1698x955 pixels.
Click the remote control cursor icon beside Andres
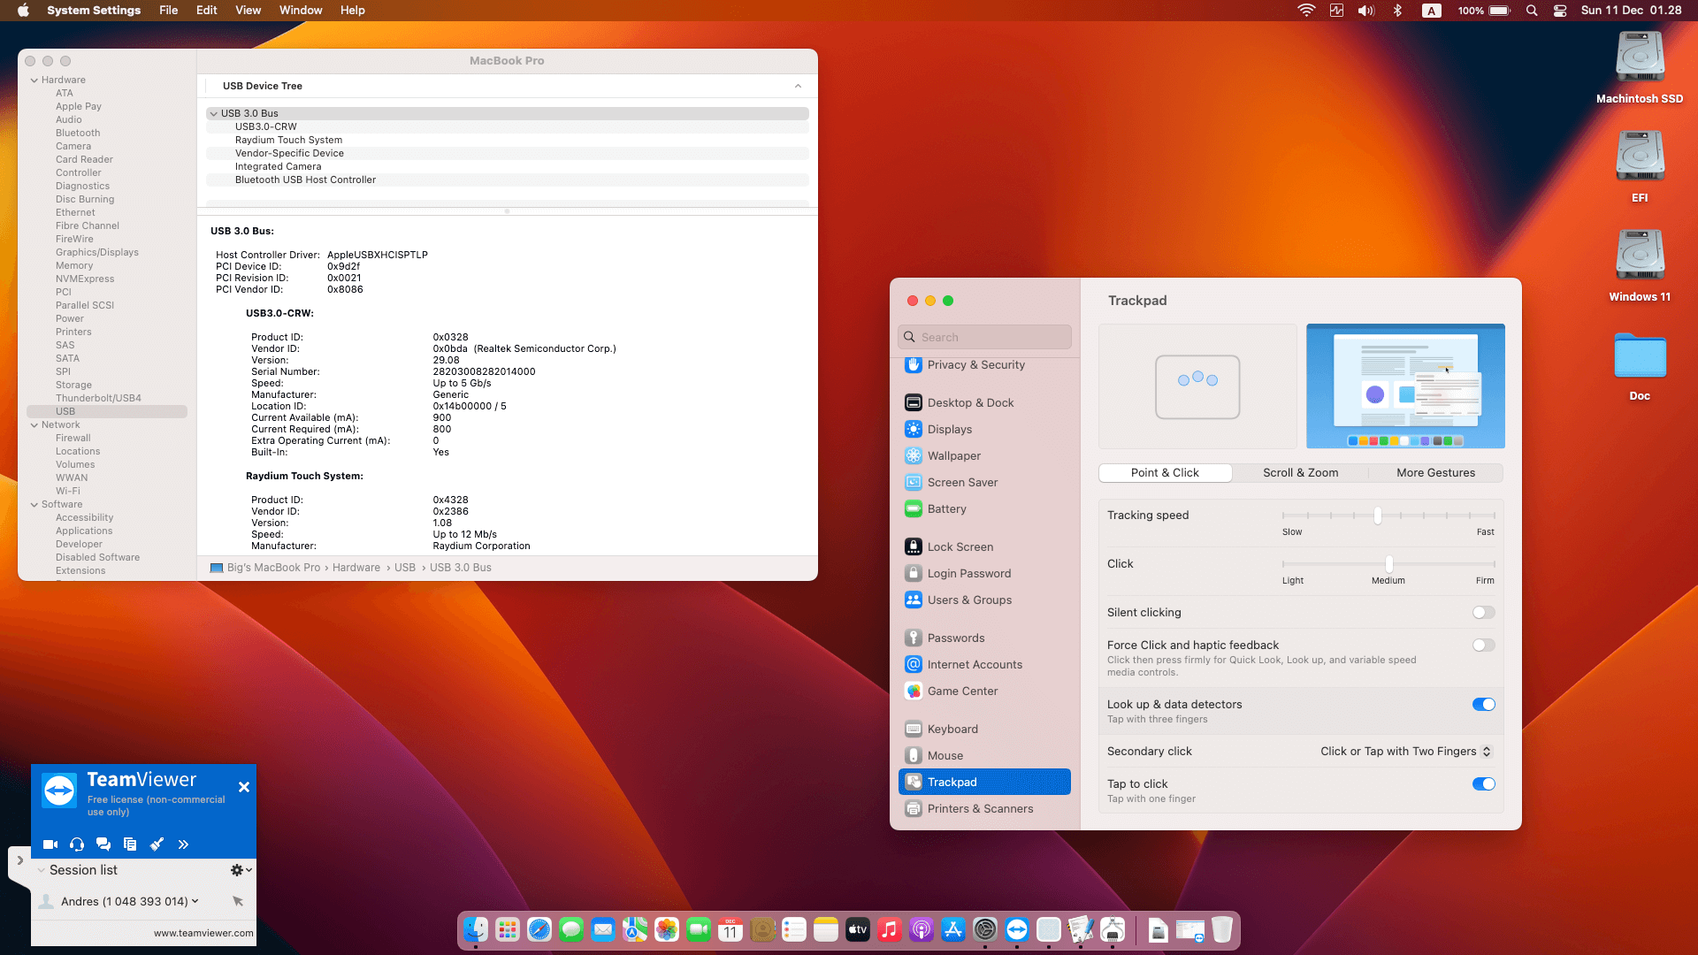point(237,901)
